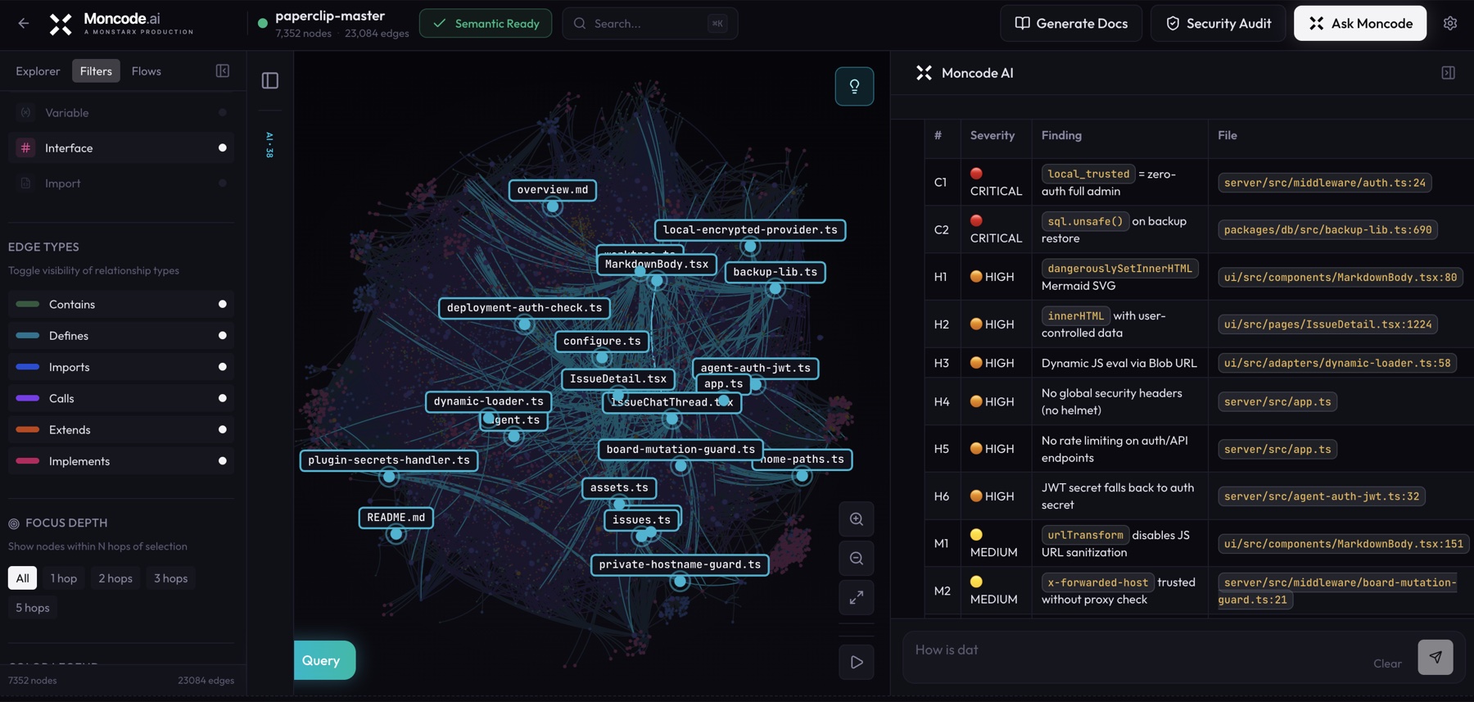Click Generate Docs button
The image size is (1474, 702).
point(1071,23)
